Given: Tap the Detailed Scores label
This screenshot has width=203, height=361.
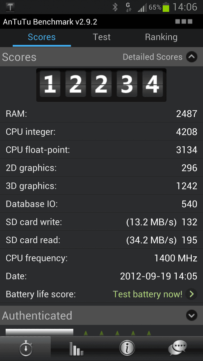Looking at the screenshot, I should pyautogui.click(x=153, y=57).
